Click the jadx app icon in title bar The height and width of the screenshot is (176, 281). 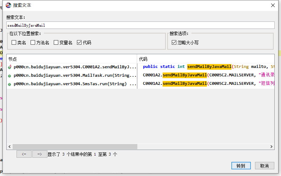(8, 5)
